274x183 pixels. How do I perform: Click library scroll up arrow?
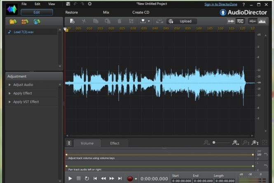60,30
